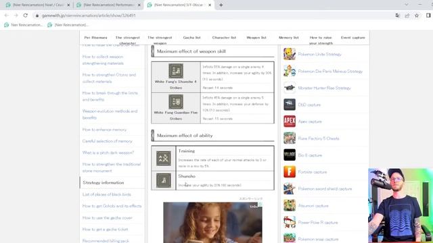Open the Apex capture text link
This screenshot has width=433, height=243.
(310, 122)
